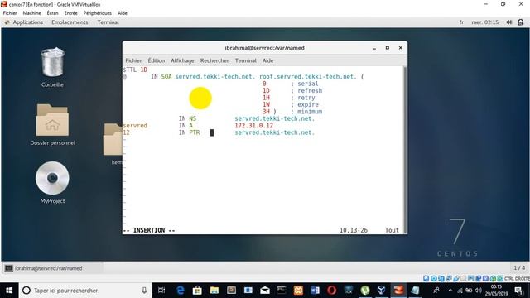Click root.servred.tekki-tech.net. in SOA line
This screenshot has width=530, height=298.
[x=307, y=77]
